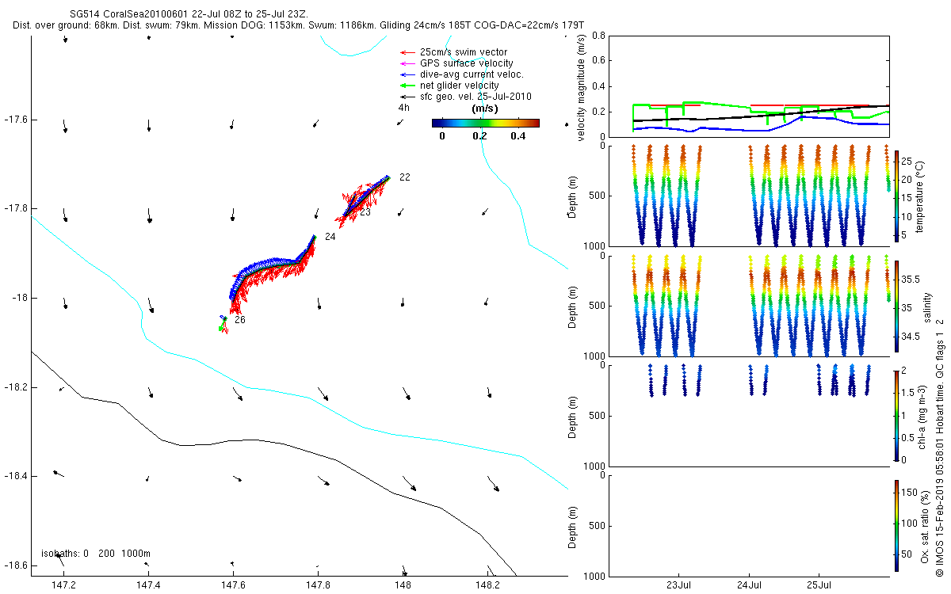Click the '147.4' longitude tick on the map
The image size is (951, 594).
(148, 585)
